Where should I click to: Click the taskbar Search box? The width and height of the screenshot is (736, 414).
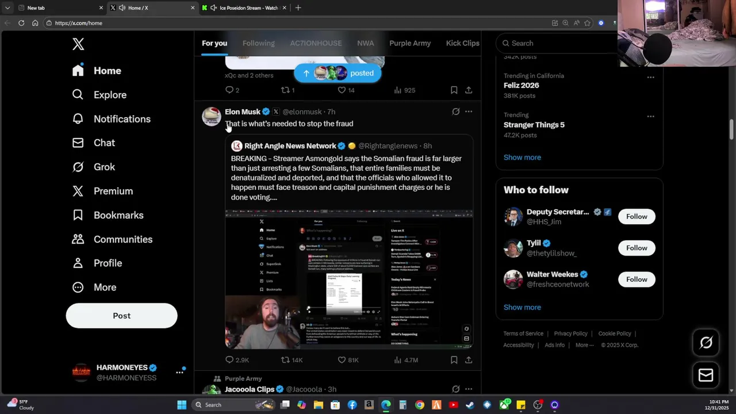click(x=234, y=405)
